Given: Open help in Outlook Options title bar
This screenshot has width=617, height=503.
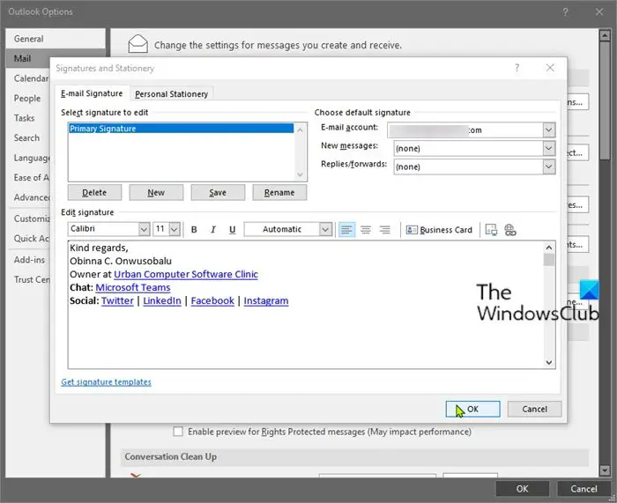Looking at the screenshot, I should coord(565,11).
